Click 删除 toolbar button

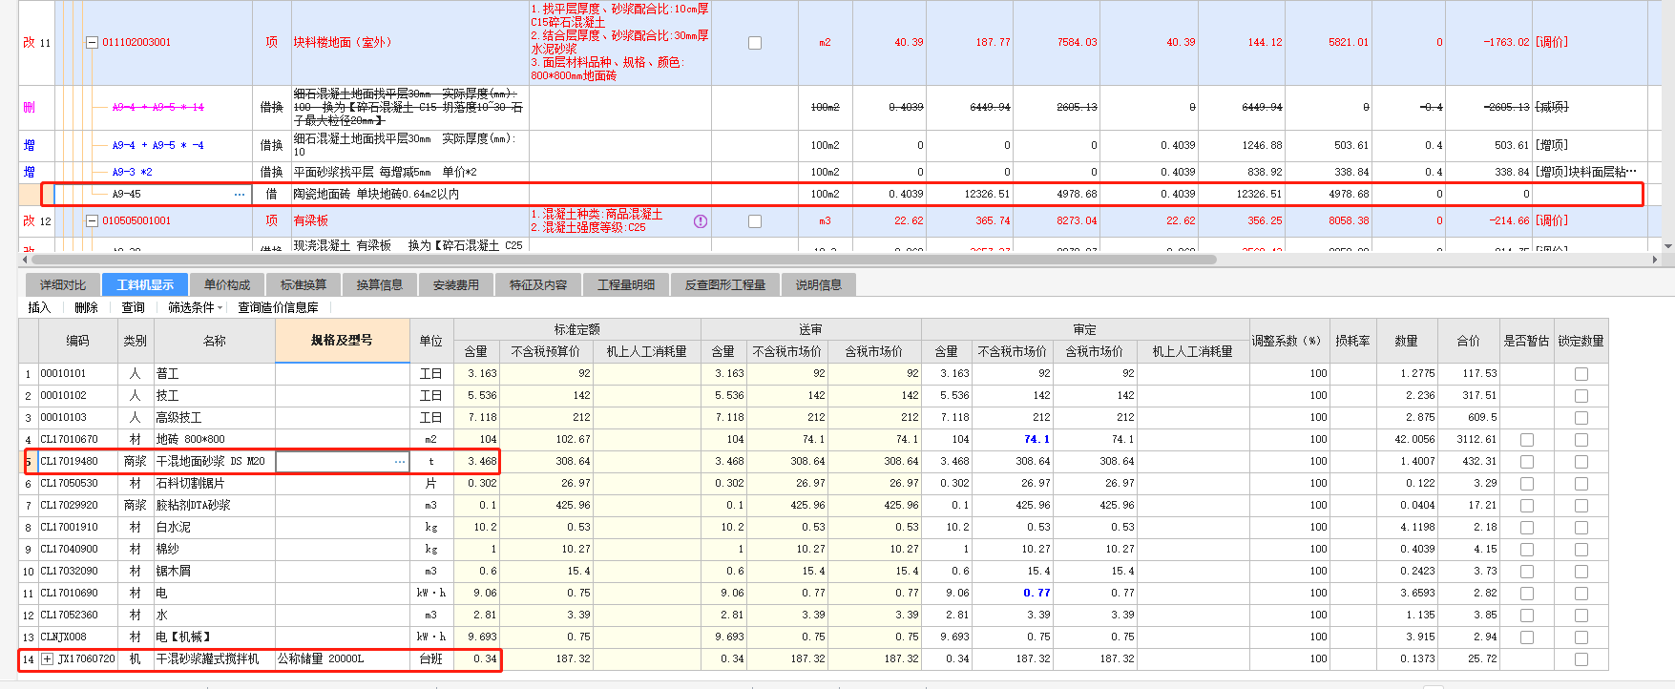[86, 307]
